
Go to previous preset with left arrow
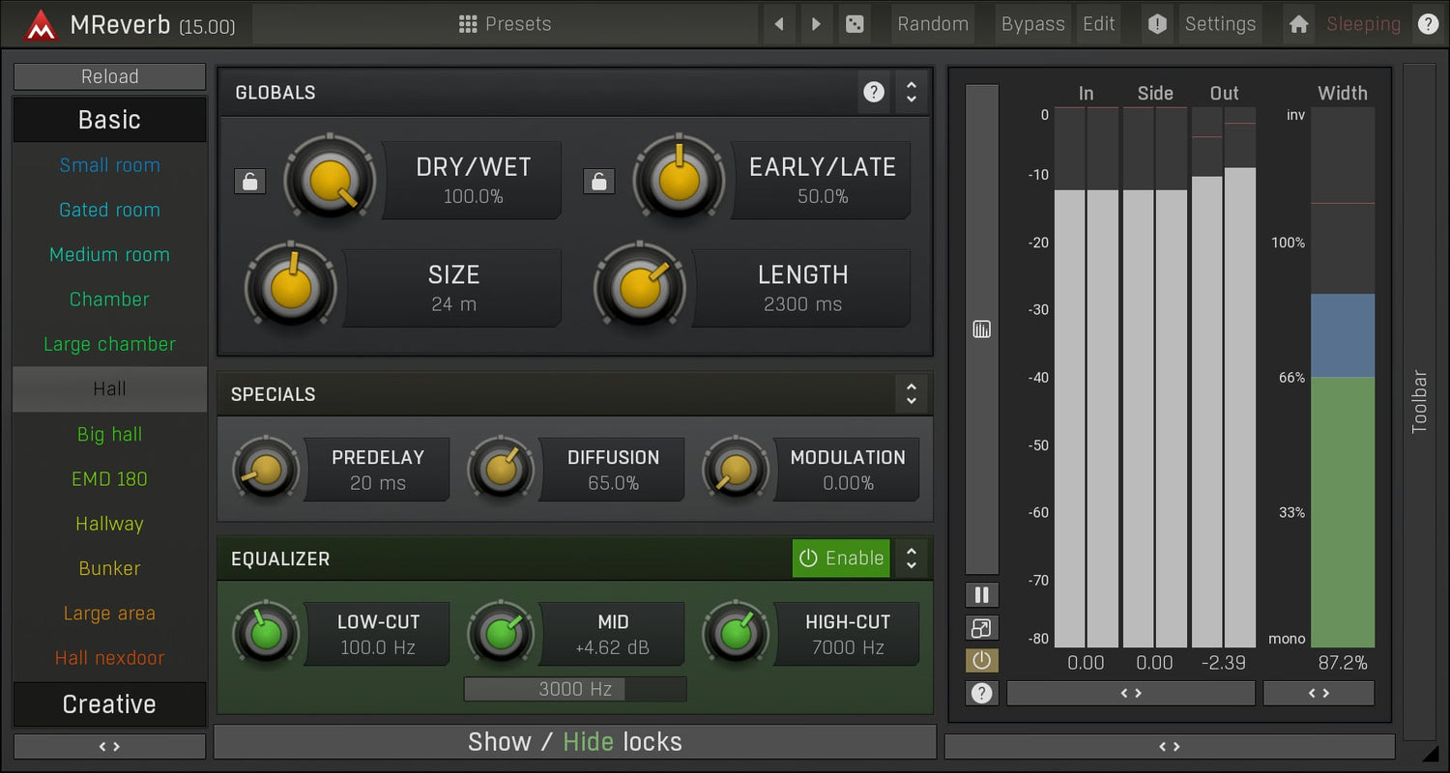tap(779, 24)
